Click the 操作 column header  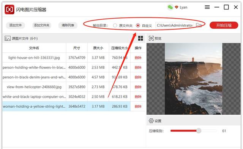138,48
